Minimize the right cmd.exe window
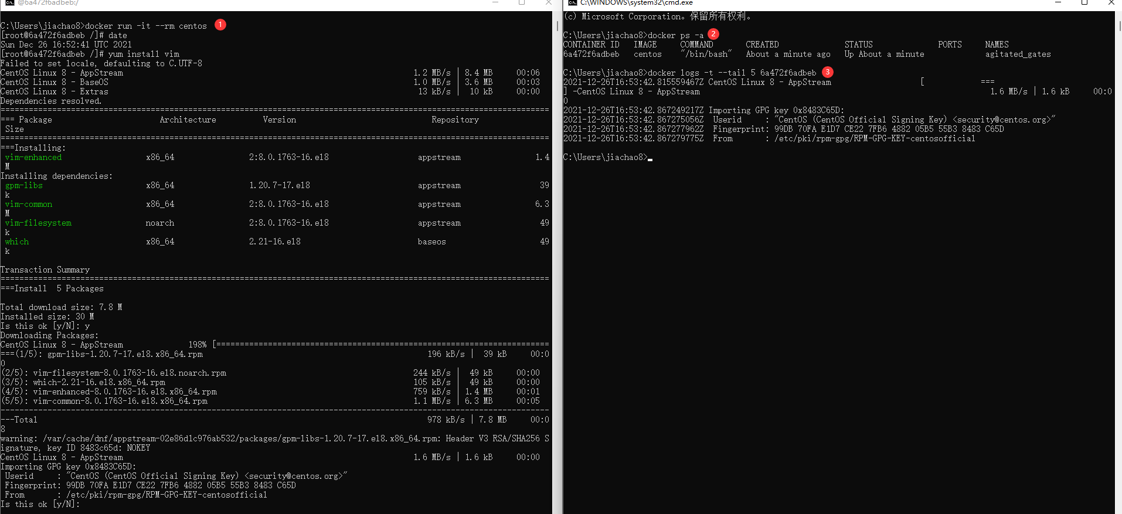This screenshot has height=514, width=1122. [1058, 3]
